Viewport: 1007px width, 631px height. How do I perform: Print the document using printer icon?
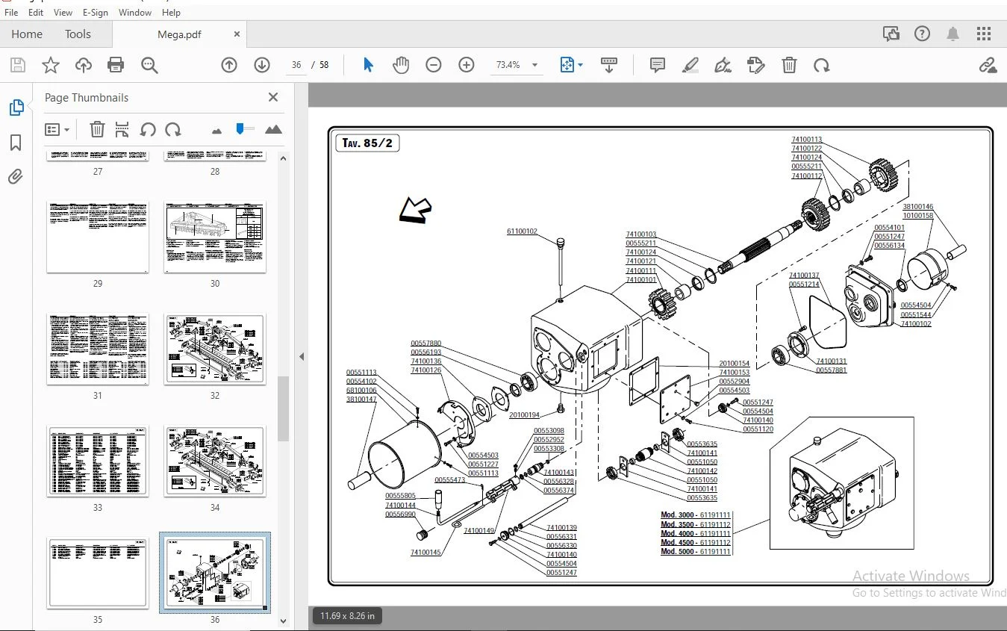[x=116, y=65]
